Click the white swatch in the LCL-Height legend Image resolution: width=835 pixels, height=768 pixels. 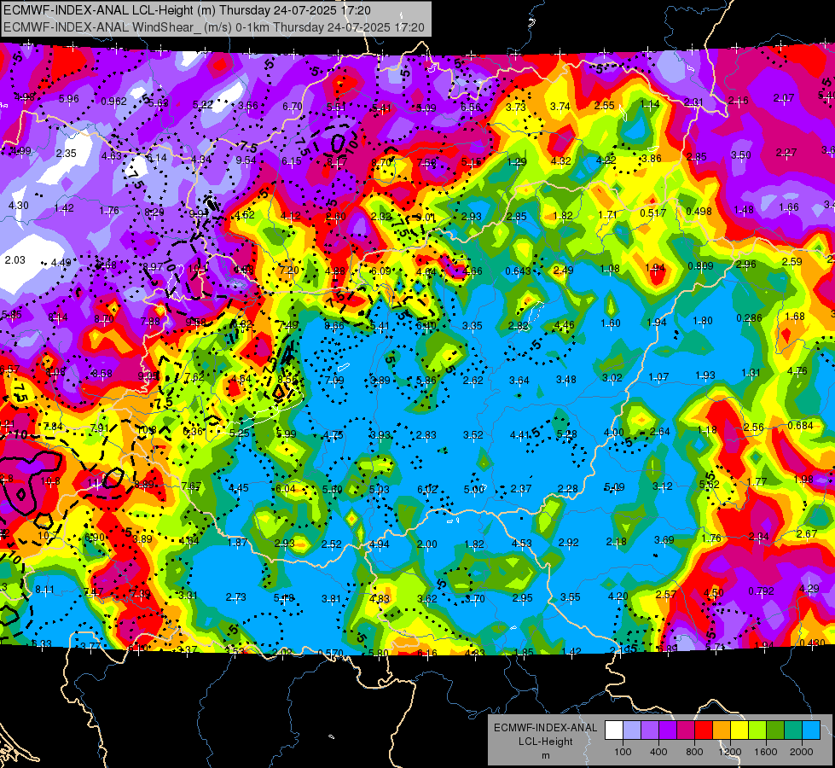pos(614,730)
